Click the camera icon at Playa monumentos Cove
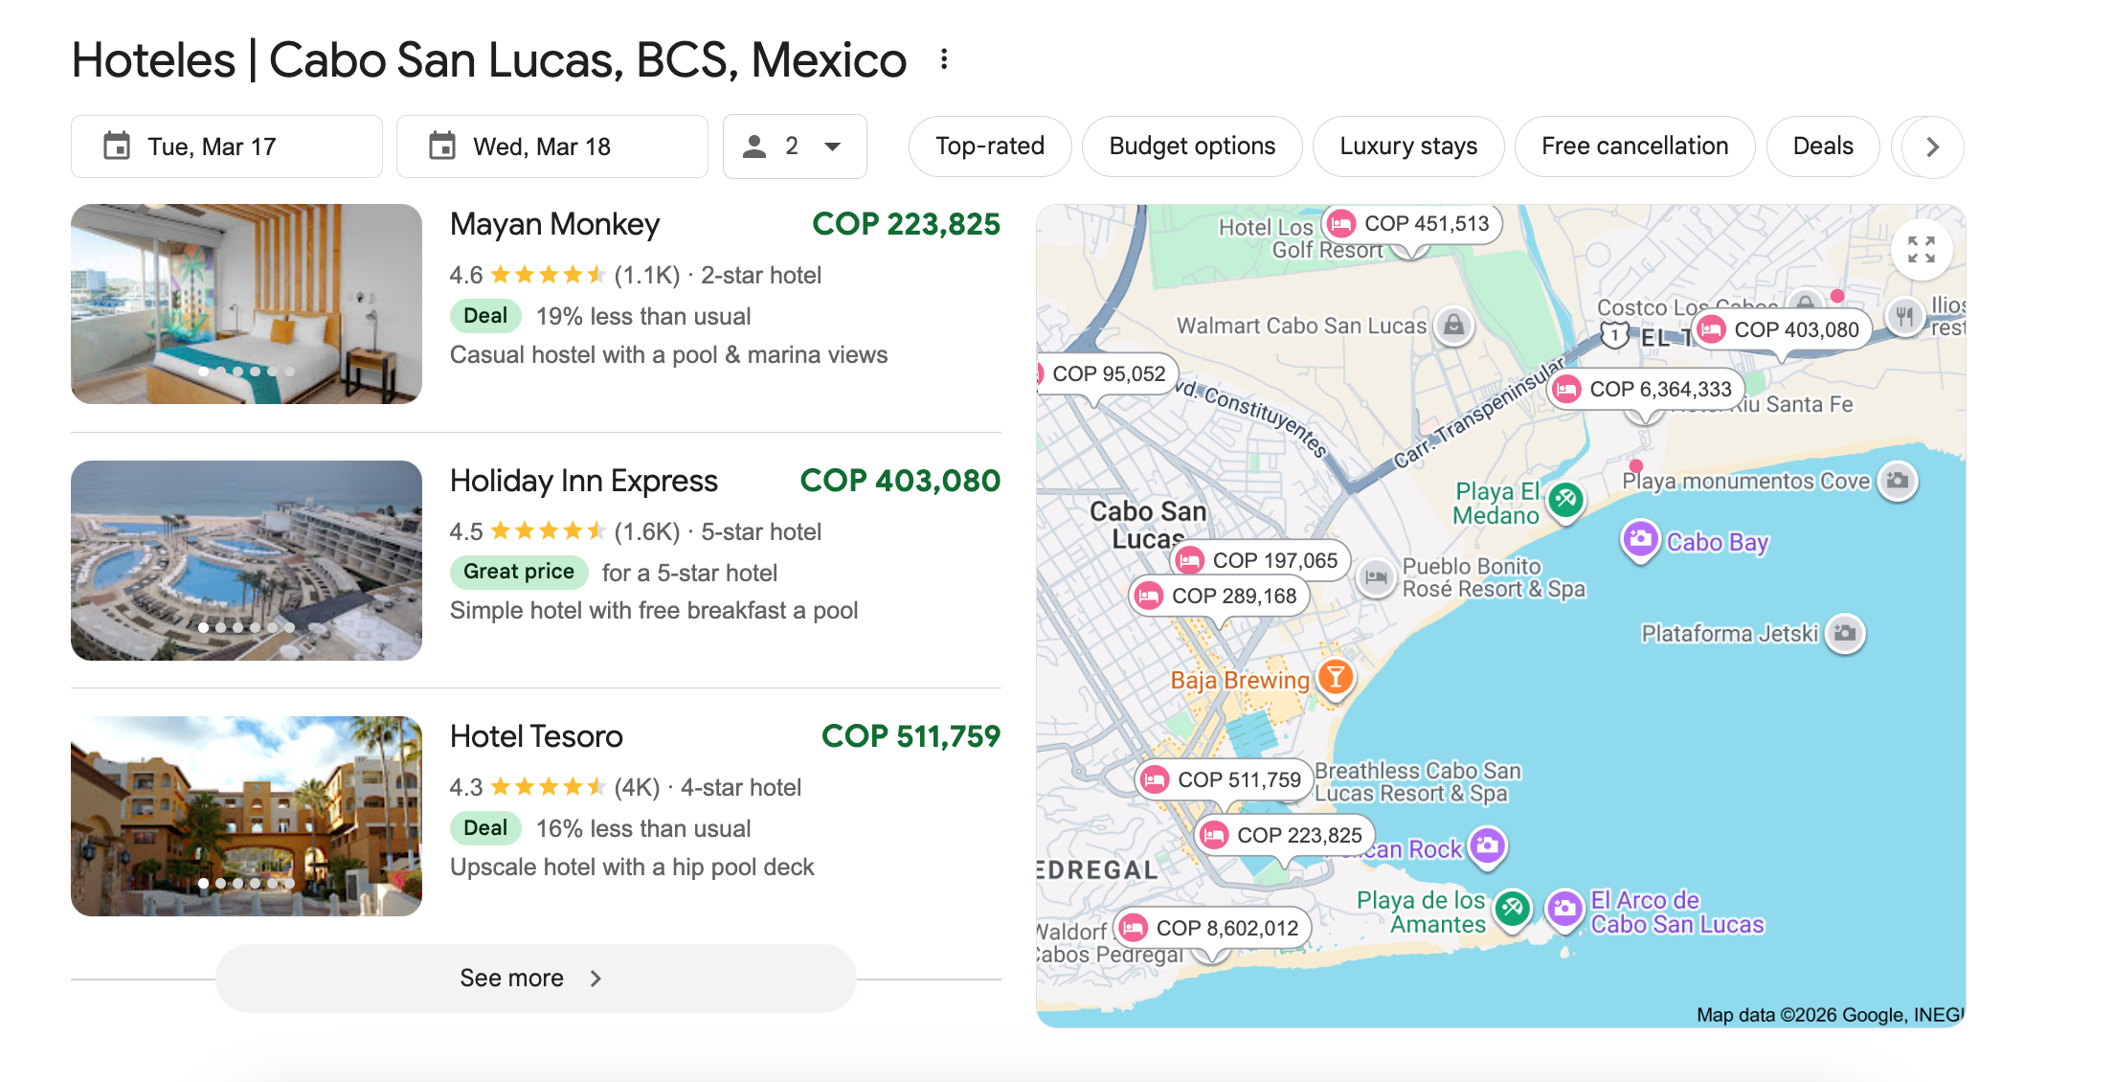The height and width of the screenshot is (1082, 2114). [1899, 482]
